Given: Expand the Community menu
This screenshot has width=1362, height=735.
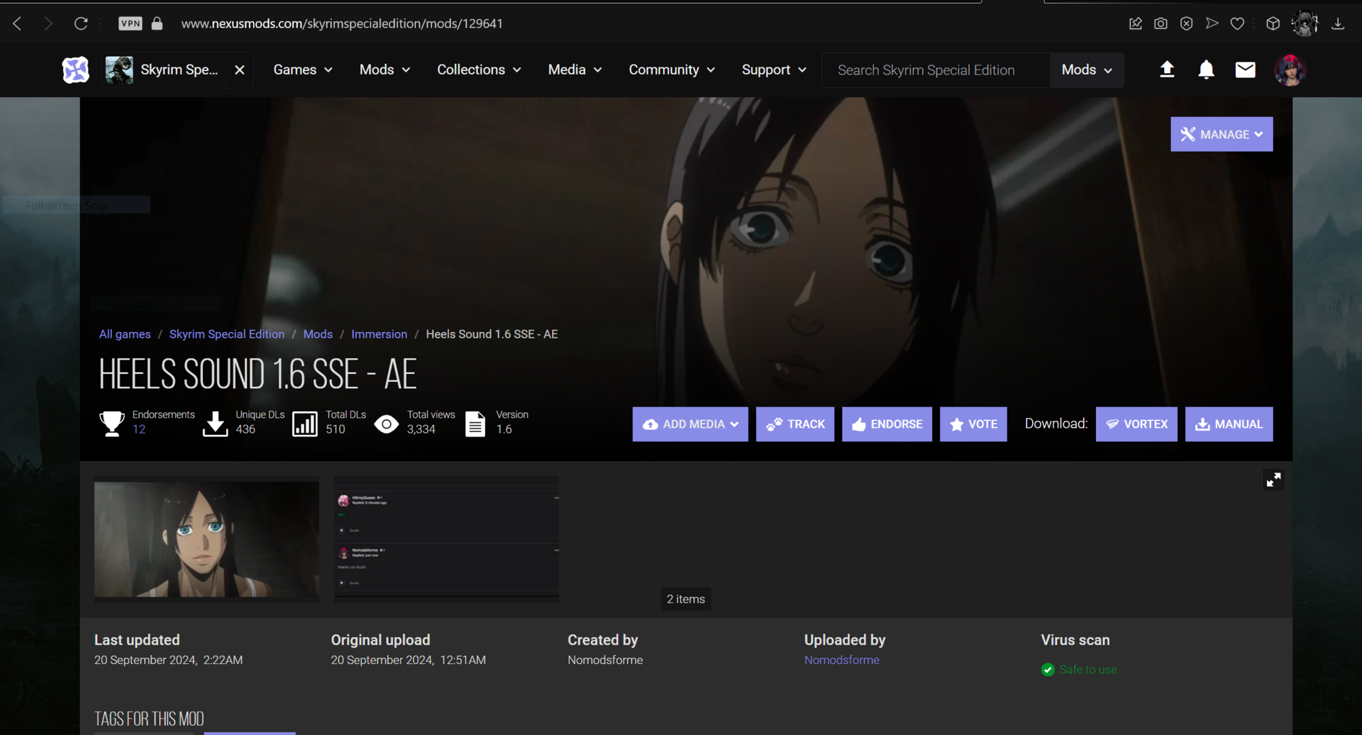Looking at the screenshot, I should 671,70.
